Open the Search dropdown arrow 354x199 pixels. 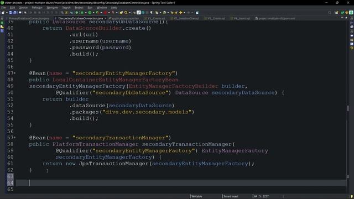129,13
